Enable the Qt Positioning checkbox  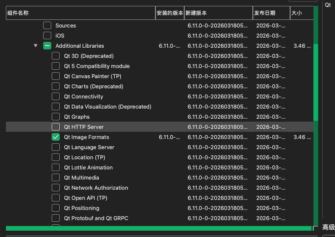coord(55,208)
